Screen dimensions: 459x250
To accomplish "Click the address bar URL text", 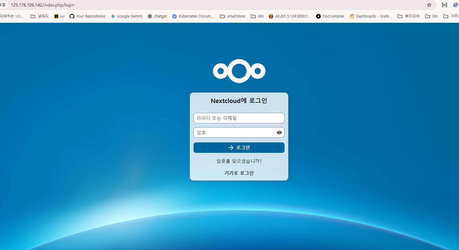I will [x=42, y=5].
